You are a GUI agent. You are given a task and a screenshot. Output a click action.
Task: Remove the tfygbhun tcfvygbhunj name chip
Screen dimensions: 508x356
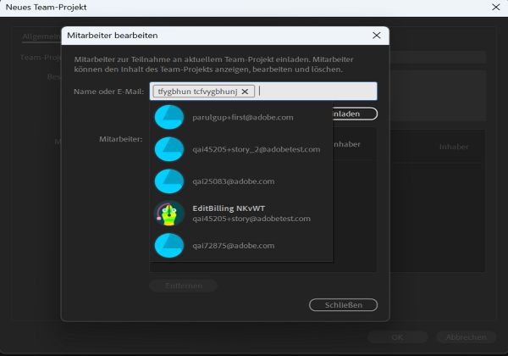[245, 92]
